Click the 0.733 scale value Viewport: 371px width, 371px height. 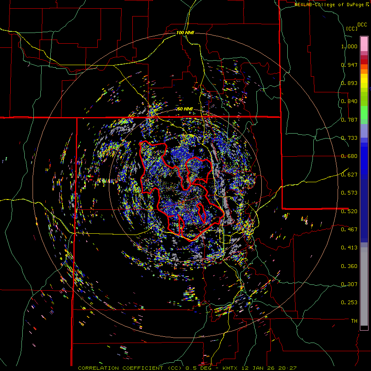(x=349, y=138)
